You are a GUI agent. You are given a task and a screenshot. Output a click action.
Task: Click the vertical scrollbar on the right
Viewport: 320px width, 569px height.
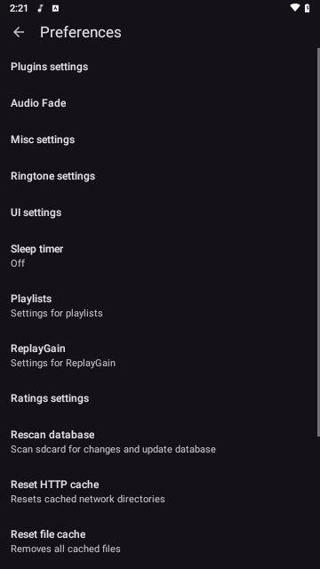[318, 243]
